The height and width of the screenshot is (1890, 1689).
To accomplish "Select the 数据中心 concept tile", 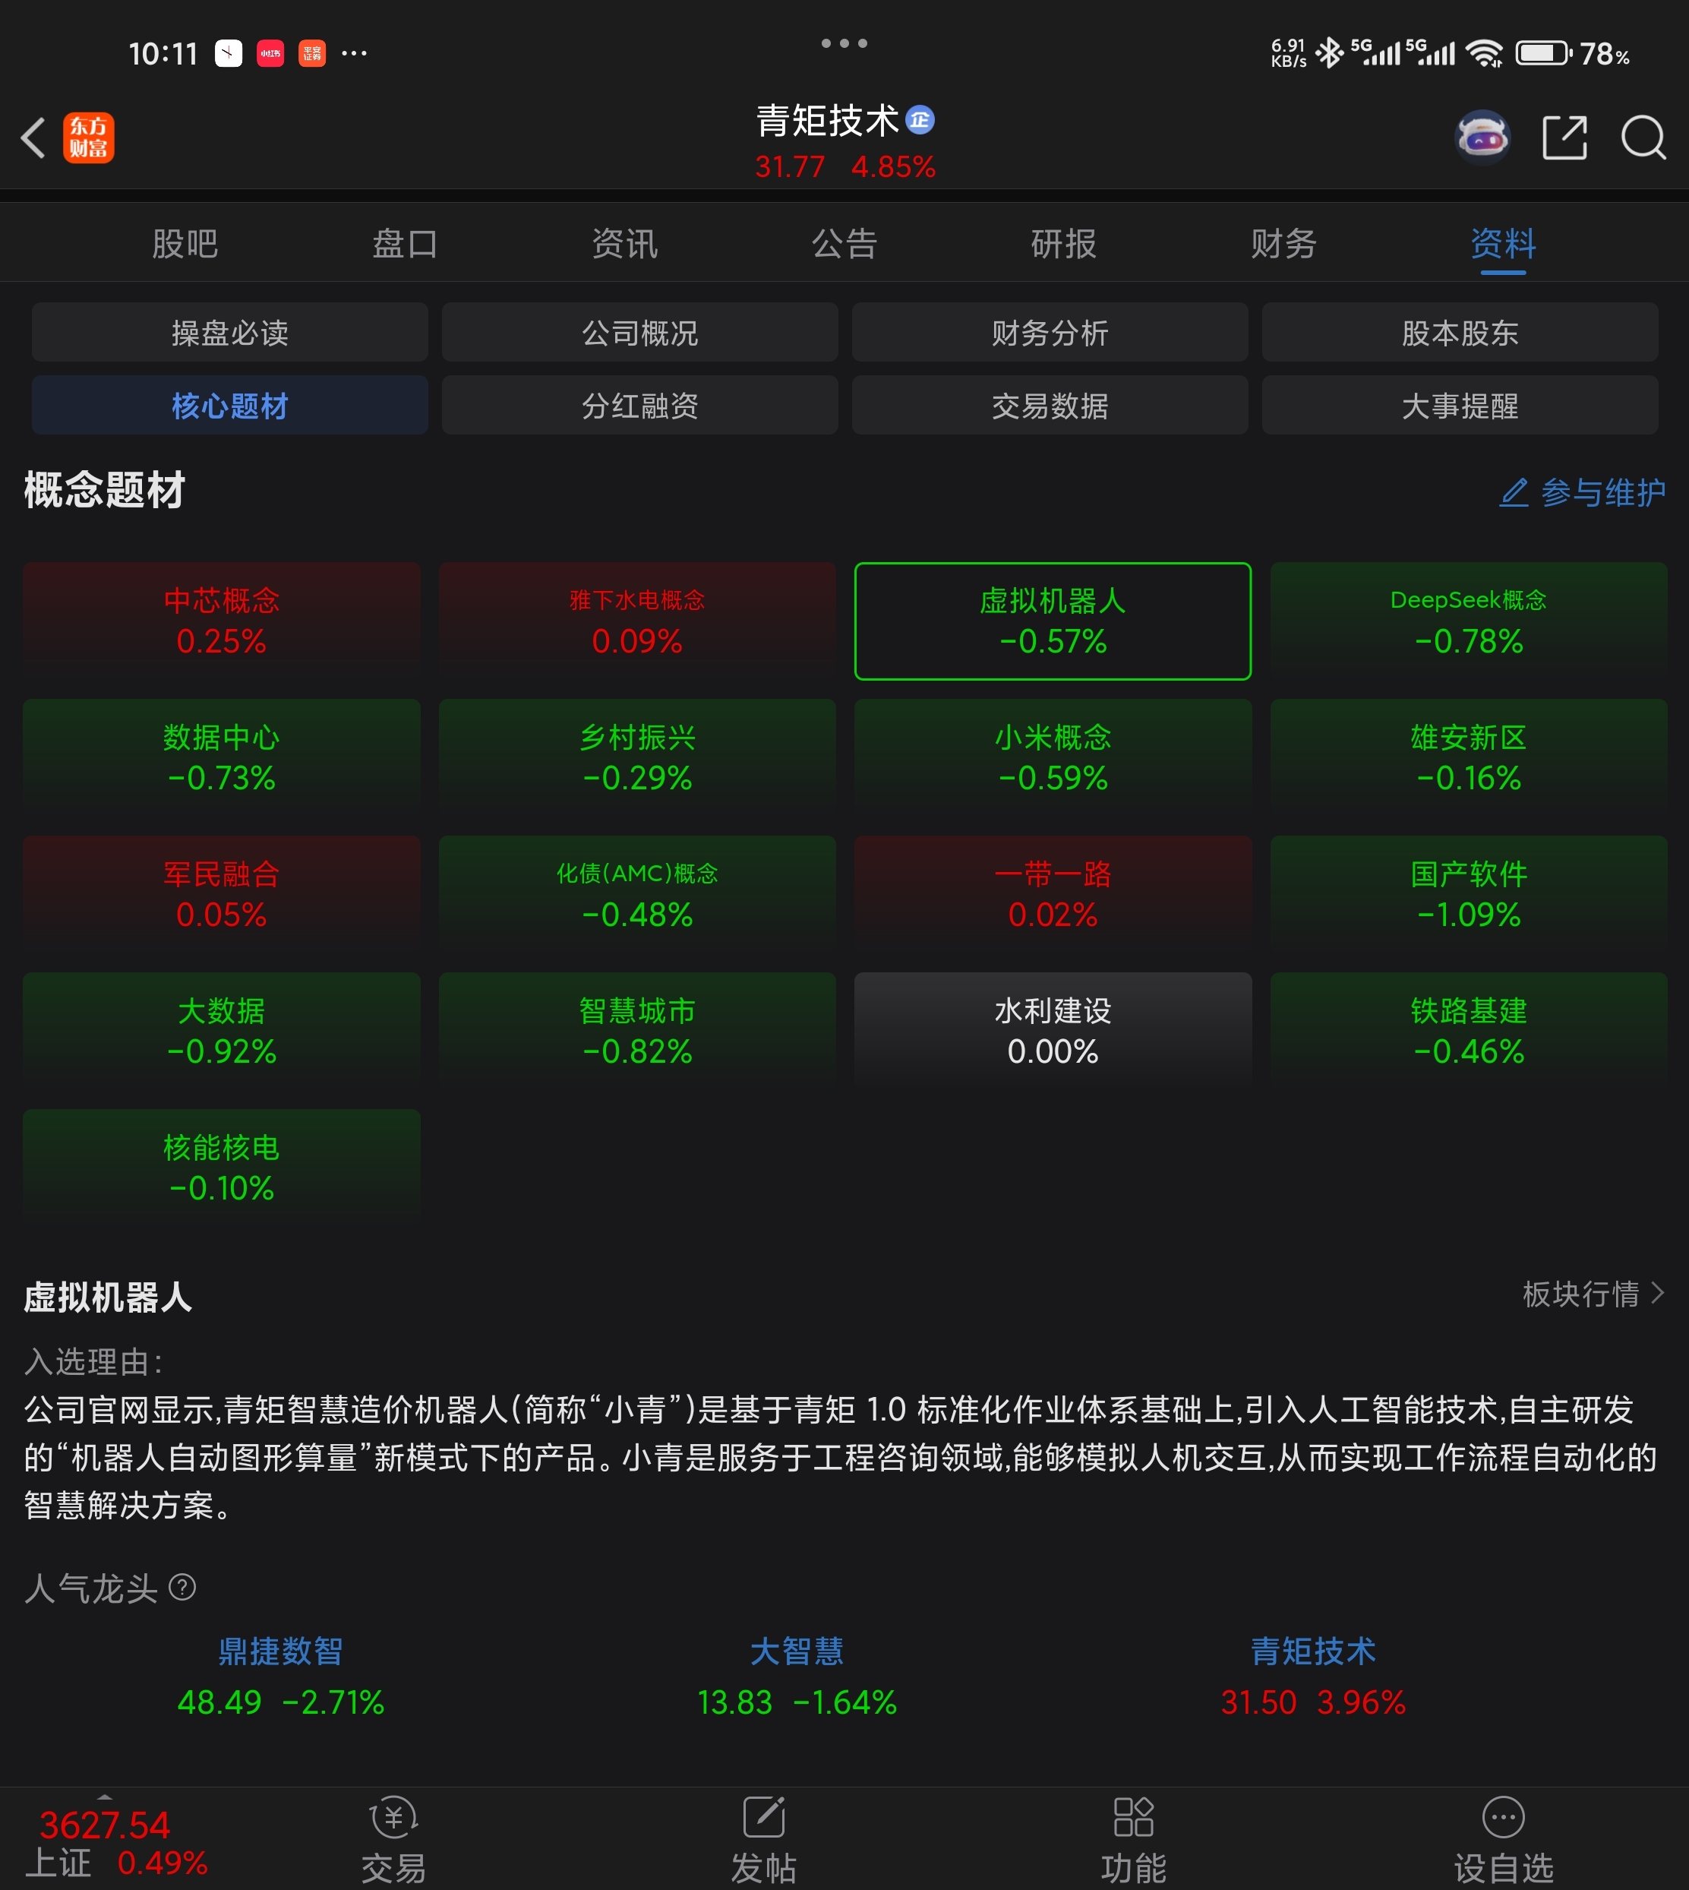I will pyautogui.click(x=222, y=757).
